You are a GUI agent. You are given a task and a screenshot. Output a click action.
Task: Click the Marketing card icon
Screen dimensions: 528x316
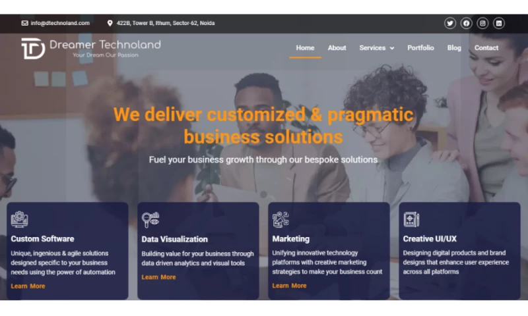pyautogui.click(x=280, y=219)
